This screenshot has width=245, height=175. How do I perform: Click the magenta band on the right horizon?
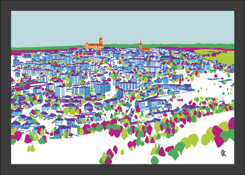click(180, 48)
